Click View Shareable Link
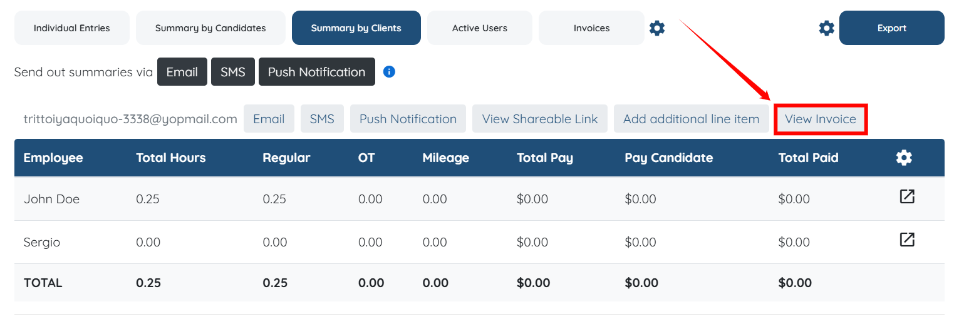This screenshot has height=319, width=959. coord(540,119)
